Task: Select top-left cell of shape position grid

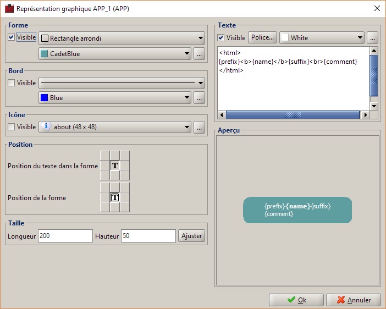Action: point(105,187)
